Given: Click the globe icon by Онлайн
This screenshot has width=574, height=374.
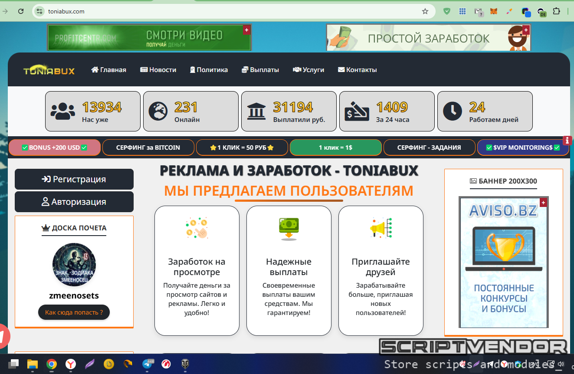Looking at the screenshot, I should point(158,112).
